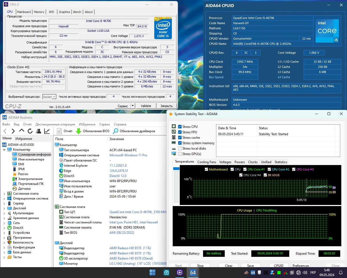Open CPU-Z taskbar icon
The width and height of the screenshot is (347, 278).
coord(180,272)
